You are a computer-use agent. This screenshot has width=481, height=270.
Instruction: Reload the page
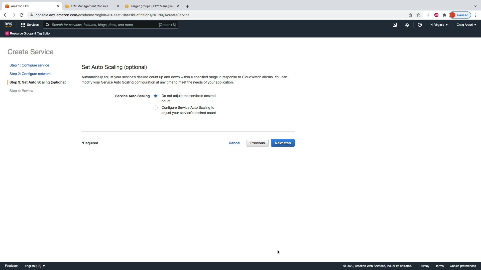[22, 15]
